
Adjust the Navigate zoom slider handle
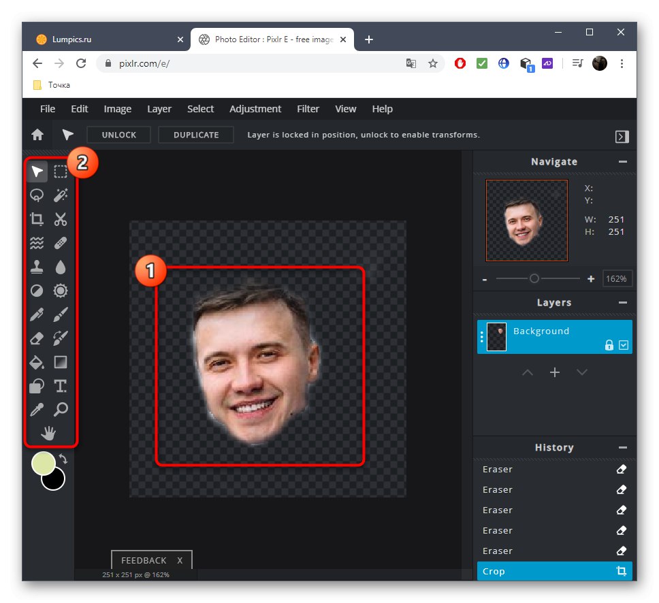(534, 278)
